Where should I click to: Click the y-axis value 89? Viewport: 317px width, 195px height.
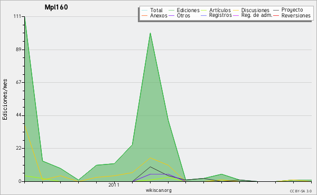tap(18, 50)
